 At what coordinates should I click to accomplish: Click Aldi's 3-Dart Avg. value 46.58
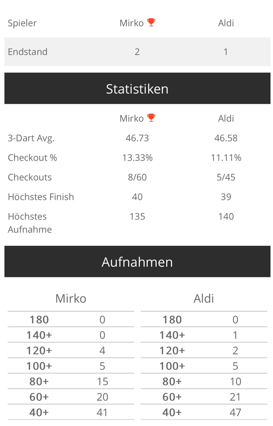click(x=226, y=138)
